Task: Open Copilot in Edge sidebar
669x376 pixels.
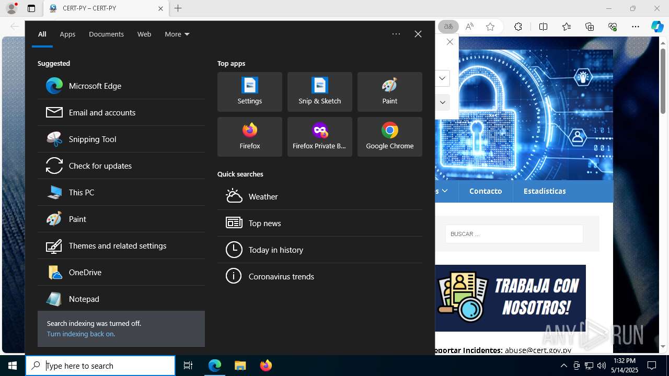Action: [x=657, y=27]
